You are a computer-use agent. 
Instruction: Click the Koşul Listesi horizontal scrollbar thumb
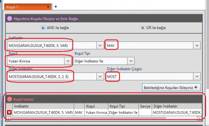pyautogui.click(x=88, y=118)
